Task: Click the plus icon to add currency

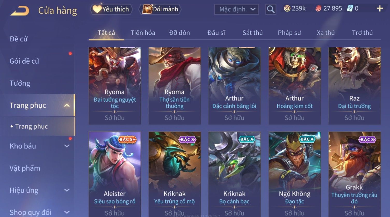Action: coord(380,9)
